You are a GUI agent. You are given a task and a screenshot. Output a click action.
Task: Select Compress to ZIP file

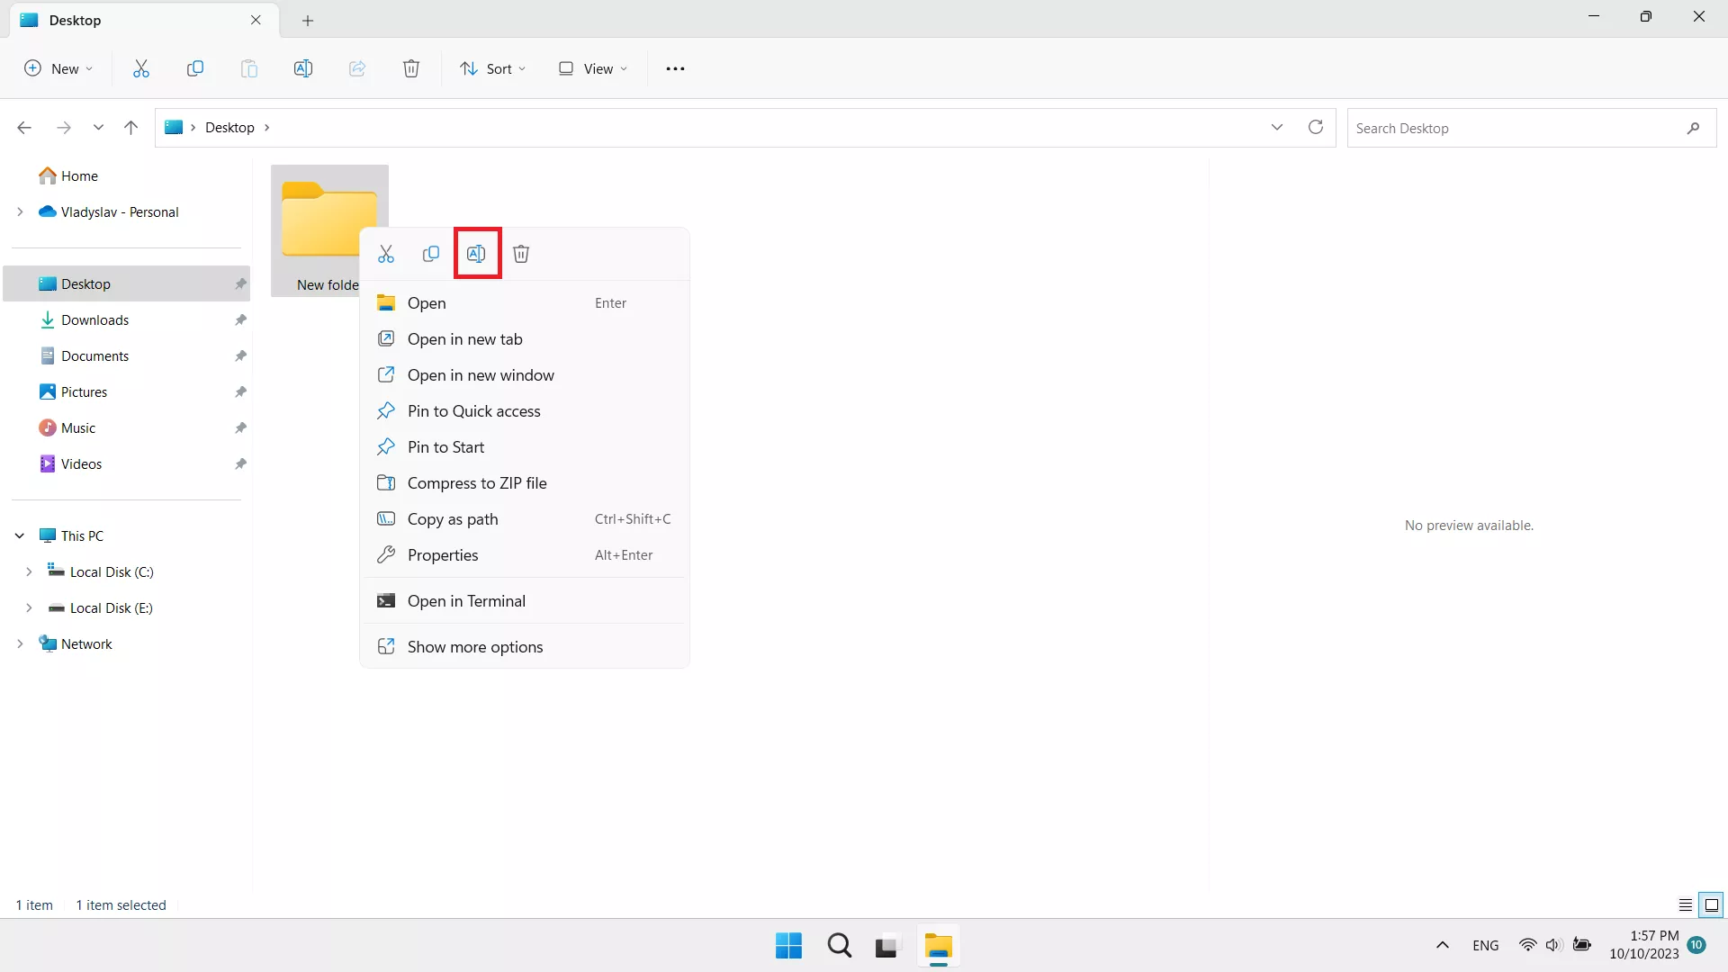point(477,483)
